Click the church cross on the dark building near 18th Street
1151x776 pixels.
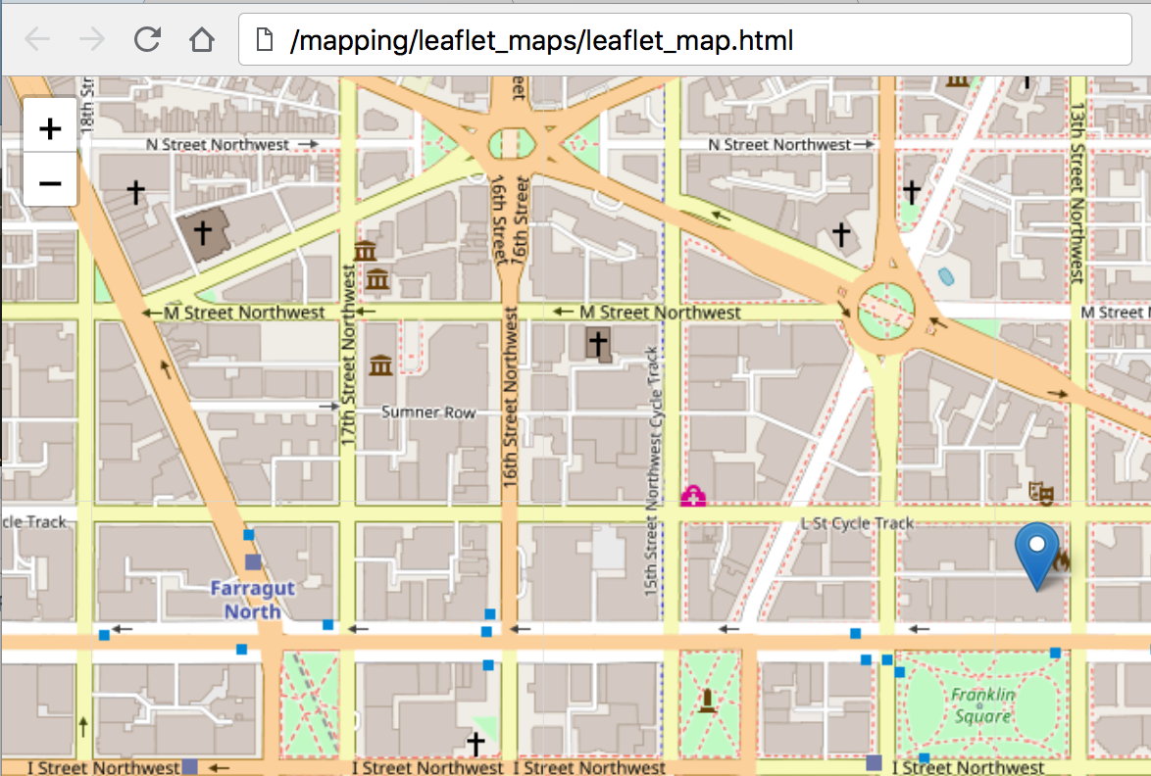click(x=203, y=233)
